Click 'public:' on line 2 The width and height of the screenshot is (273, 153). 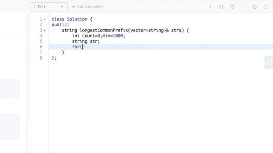coord(61,25)
